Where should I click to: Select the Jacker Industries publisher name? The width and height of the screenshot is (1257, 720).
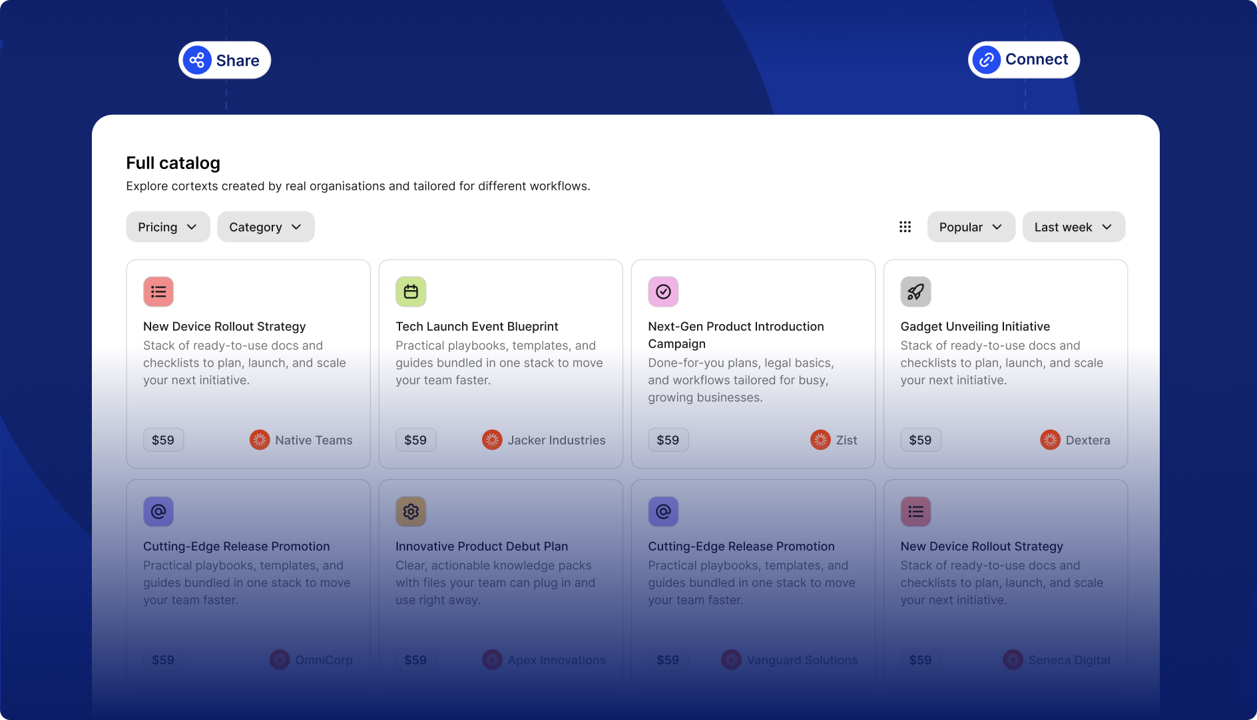pos(557,441)
